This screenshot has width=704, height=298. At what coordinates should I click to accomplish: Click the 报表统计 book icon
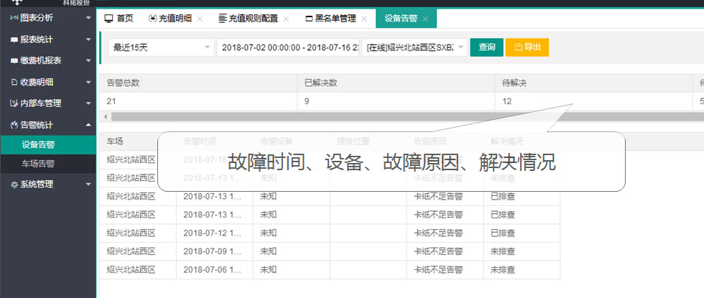click(14, 39)
